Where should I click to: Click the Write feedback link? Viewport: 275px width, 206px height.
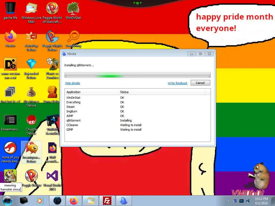point(178,83)
